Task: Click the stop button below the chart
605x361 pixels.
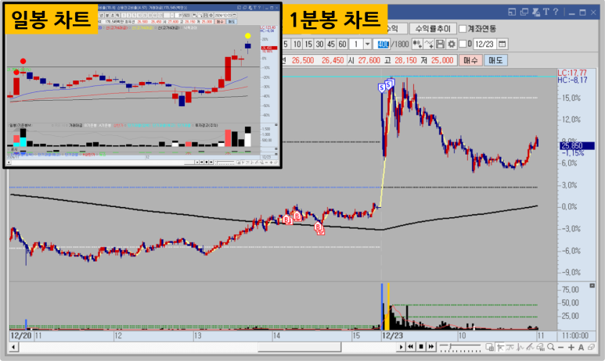Action: 421,347
